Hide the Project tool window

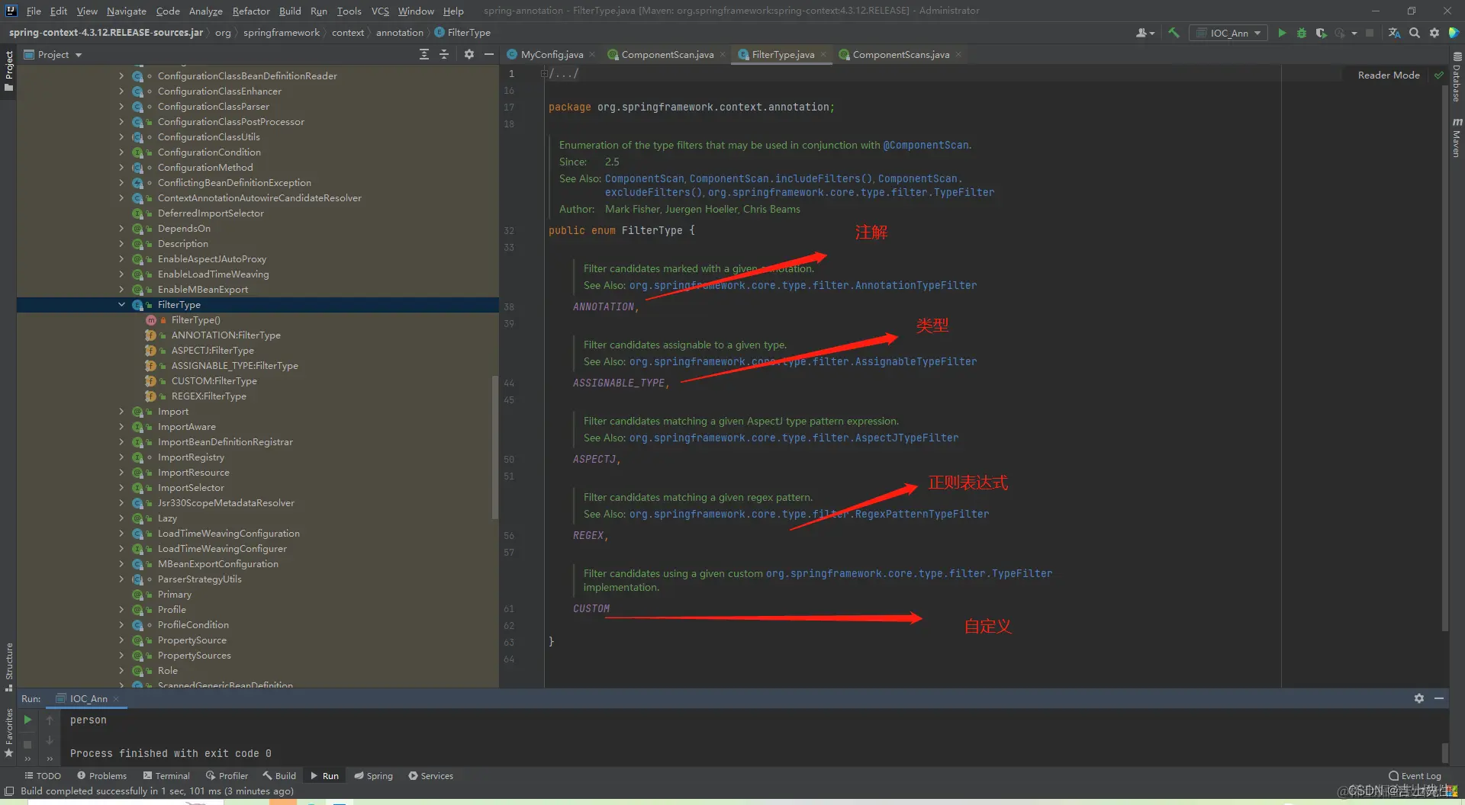(489, 54)
